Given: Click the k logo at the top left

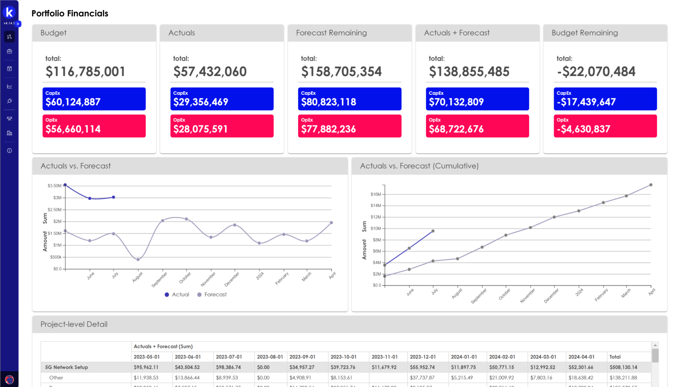Looking at the screenshot, I should 9,12.
